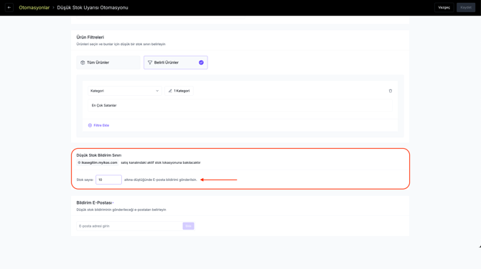Viewport: 481px width, 269px height.
Task: Select the Belirli Ürünler option
Action: click(x=175, y=62)
